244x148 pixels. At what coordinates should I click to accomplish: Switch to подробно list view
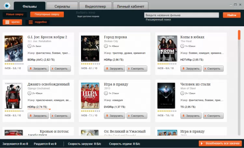coord(37,22)
